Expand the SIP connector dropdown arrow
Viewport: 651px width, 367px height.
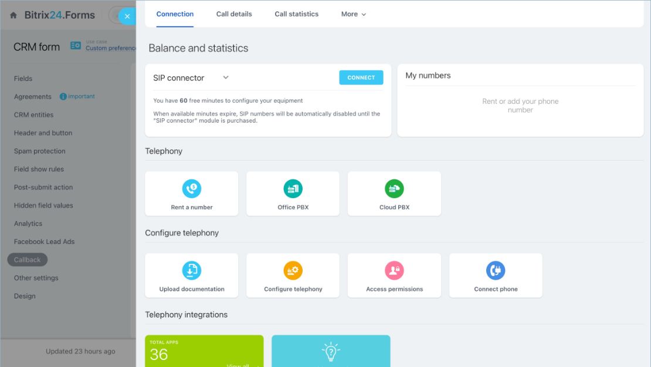tap(225, 77)
